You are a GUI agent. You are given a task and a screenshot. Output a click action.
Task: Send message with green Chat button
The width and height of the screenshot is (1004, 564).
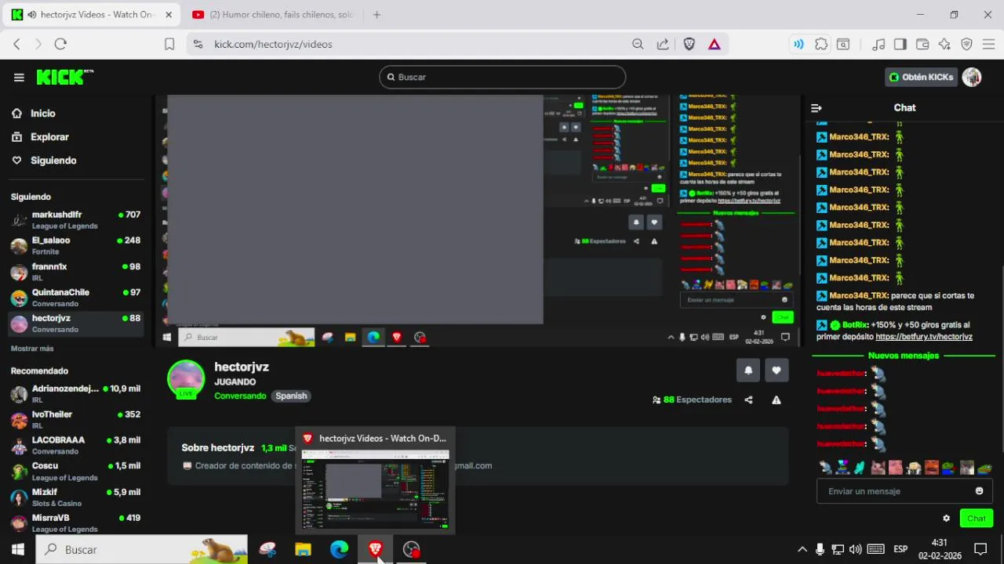[x=977, y=519]
